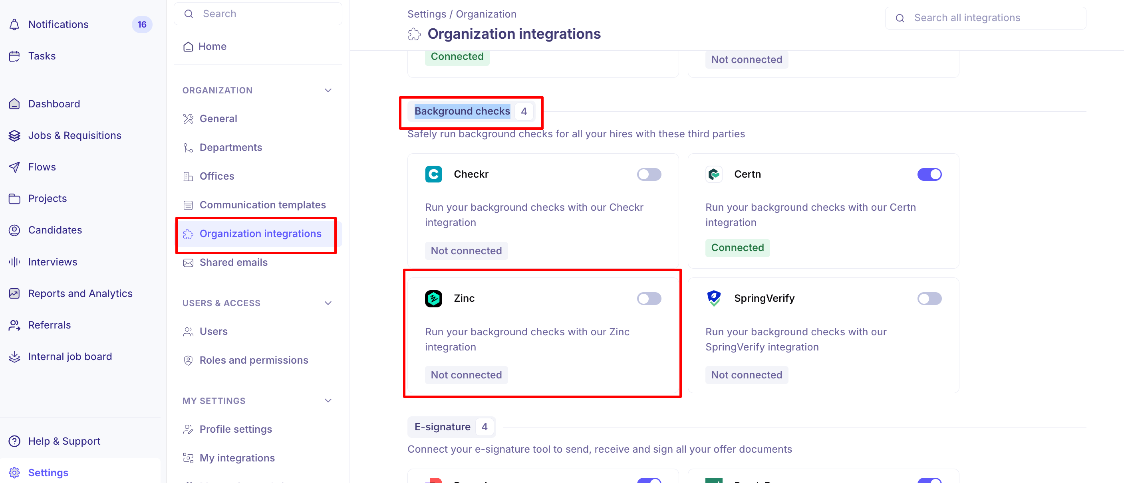Click 'Safely run background checks' description text
The width and height of the screenshot is (1124, 483).
click(576, 134)
